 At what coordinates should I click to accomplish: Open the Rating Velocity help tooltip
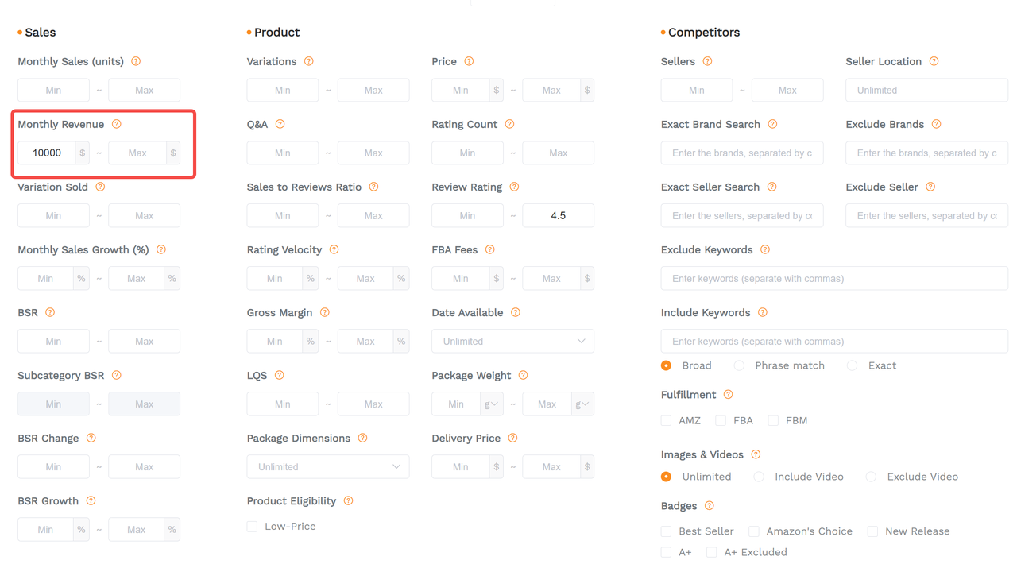(334, 249)
